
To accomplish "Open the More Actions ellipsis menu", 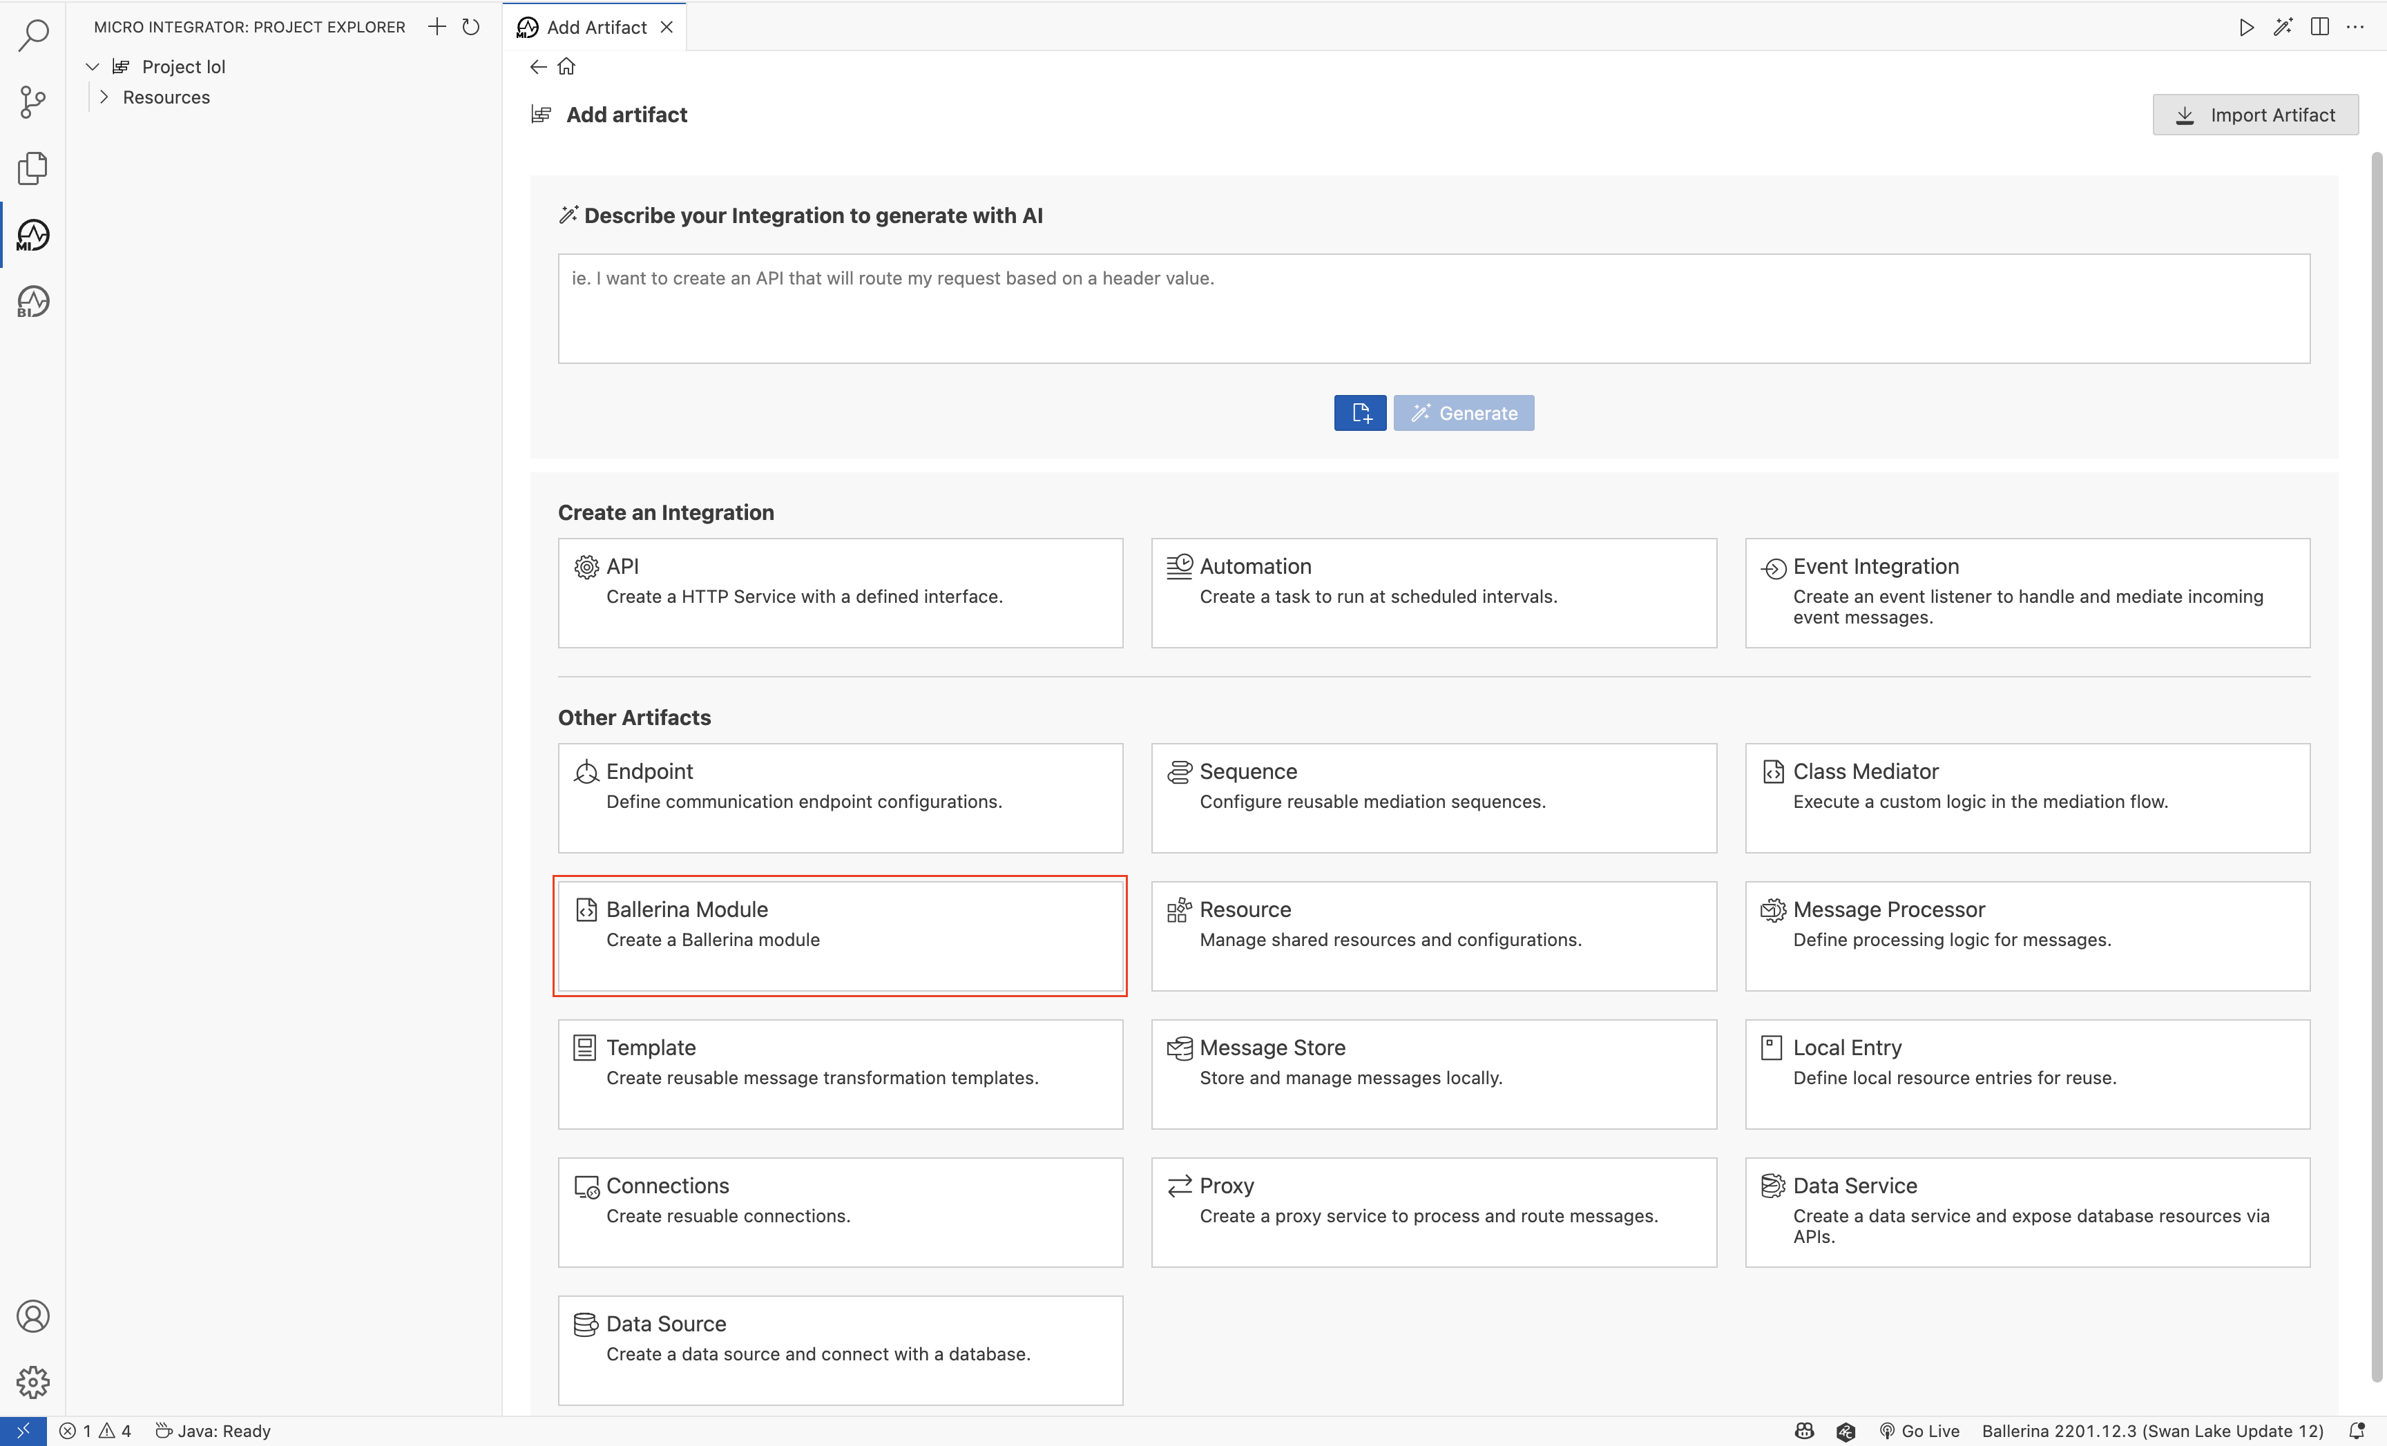I will (x=2357, y=26).
